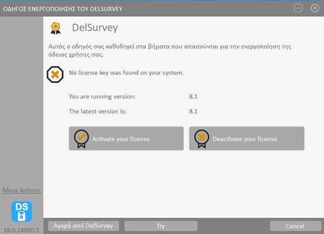Click the No license key found message

coord(126,73)
